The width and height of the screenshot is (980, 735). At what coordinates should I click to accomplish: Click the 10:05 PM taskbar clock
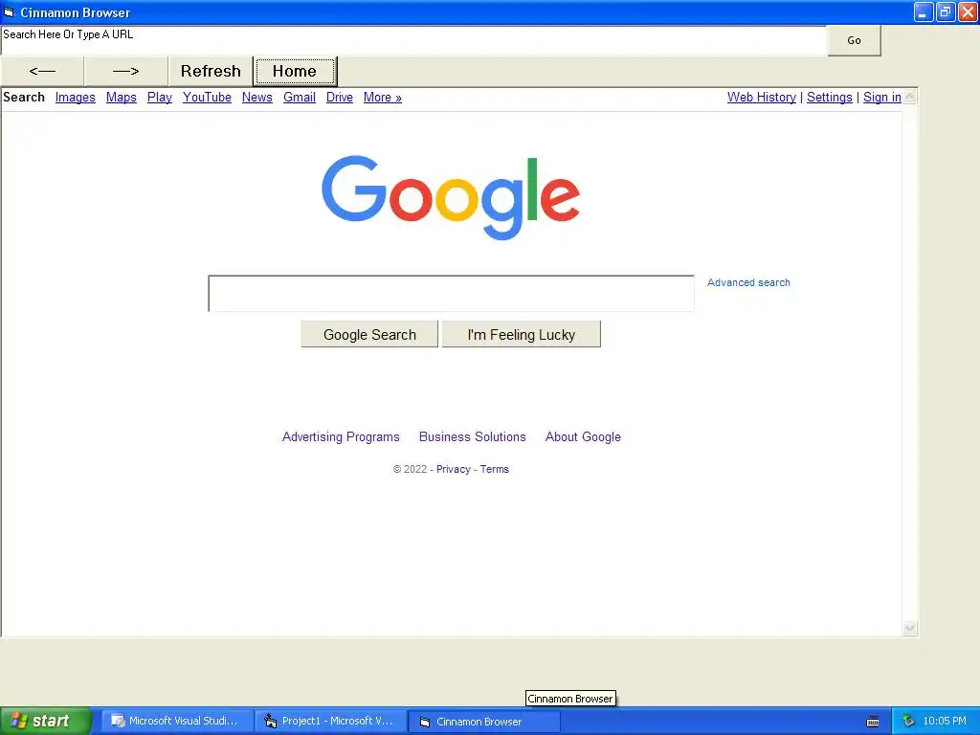[x=945, y=722]
